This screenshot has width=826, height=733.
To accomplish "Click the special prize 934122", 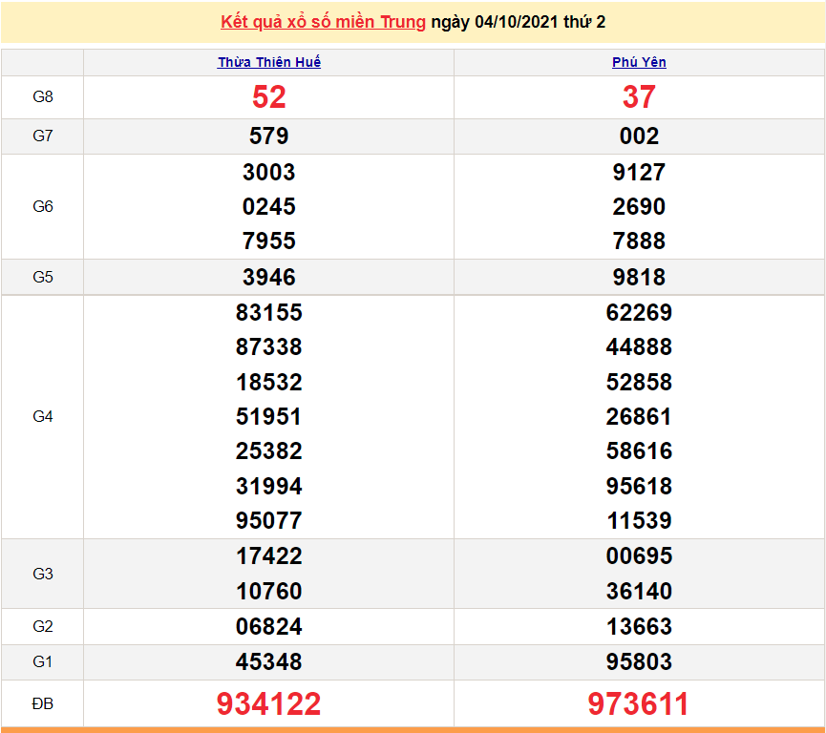I will pyautogui.click(x=269, y=702).
